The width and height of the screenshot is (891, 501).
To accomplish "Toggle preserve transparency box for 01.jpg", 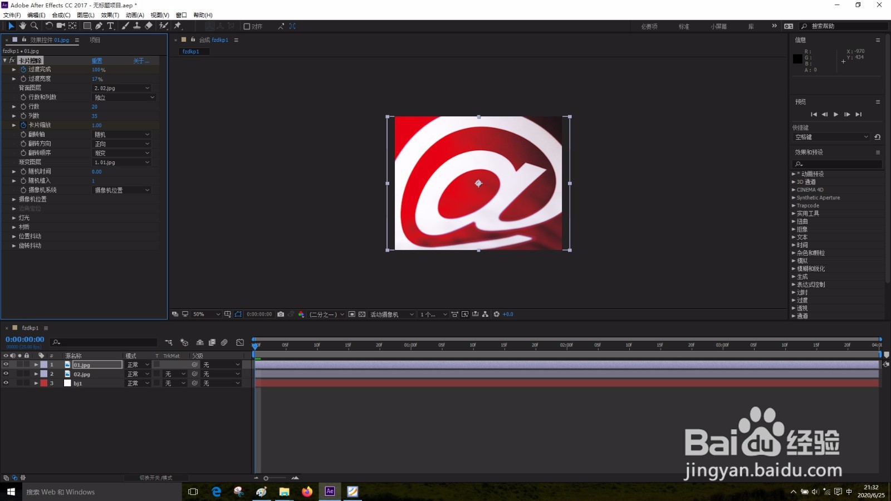I will coord(157,365).
